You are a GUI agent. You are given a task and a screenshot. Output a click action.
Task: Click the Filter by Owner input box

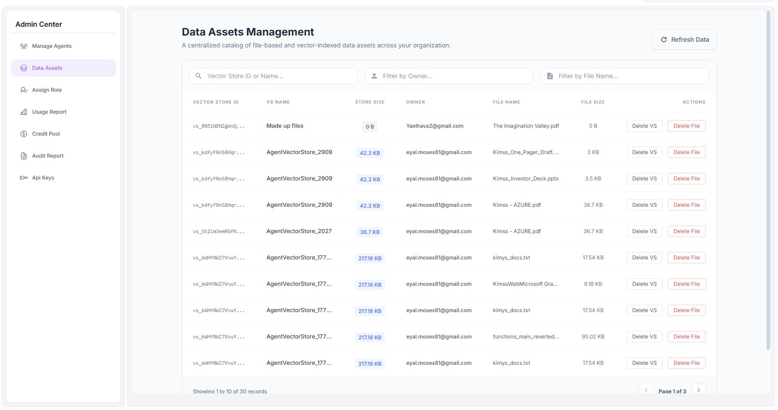click(449, 76)
